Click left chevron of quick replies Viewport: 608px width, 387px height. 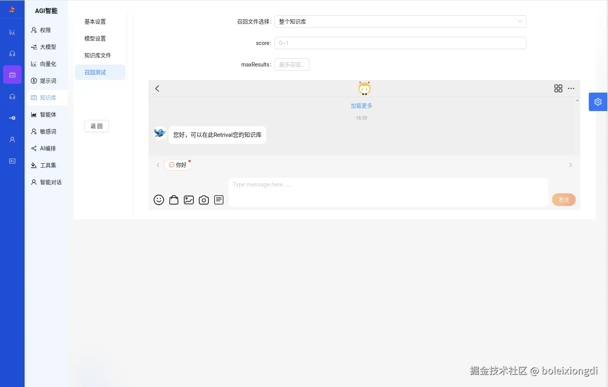(x=158, y=165)
